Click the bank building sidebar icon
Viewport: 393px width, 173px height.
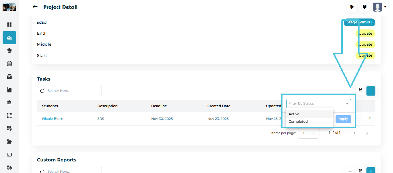click(9, 103)
